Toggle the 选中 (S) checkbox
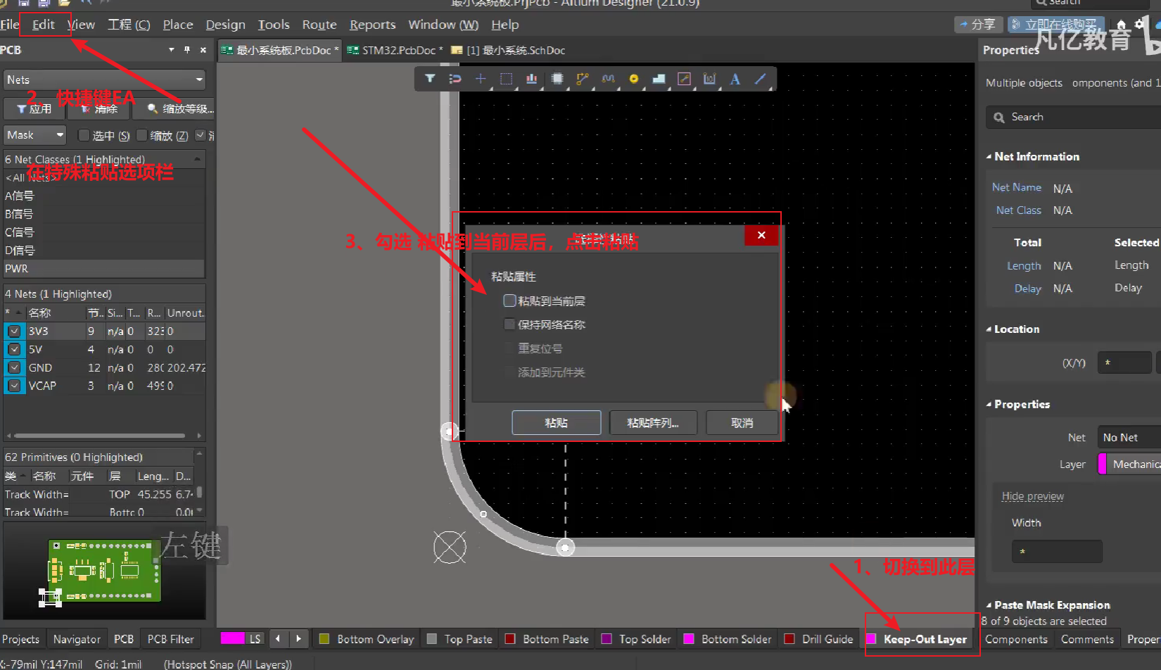 click(x=84, y=135)
